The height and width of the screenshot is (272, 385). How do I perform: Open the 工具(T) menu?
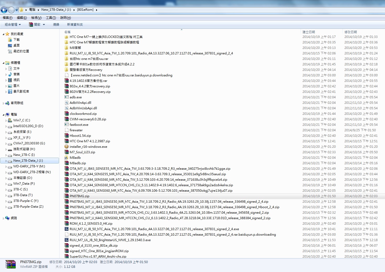(51, 18)
